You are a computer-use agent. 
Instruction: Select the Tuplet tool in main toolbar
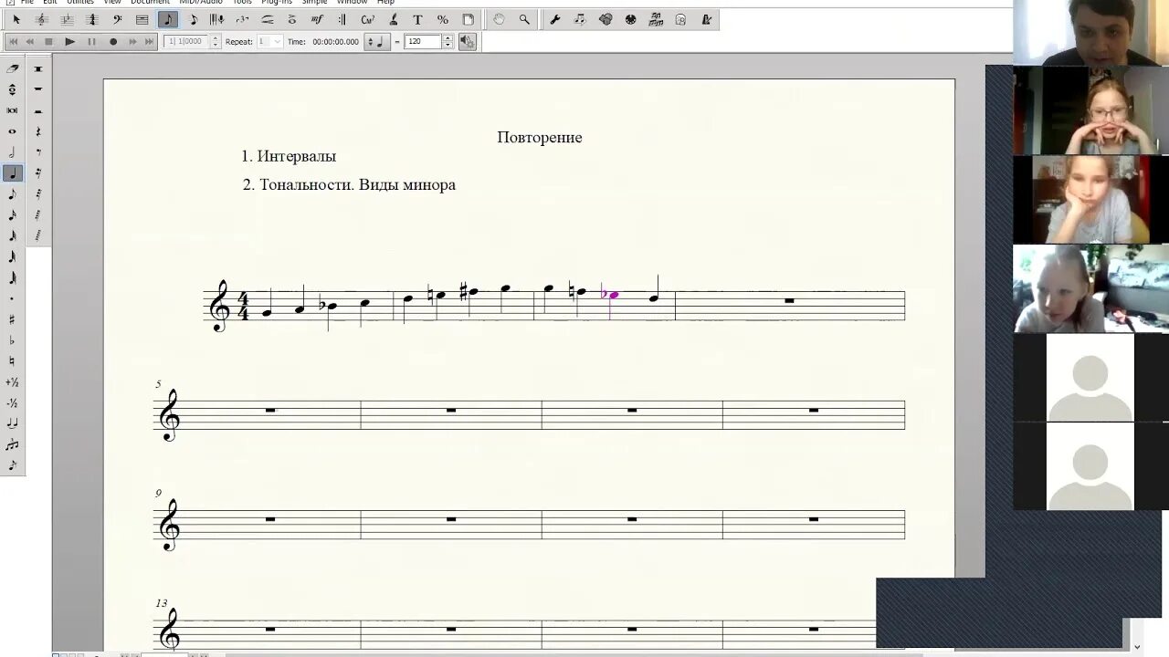[x=242, y=19]
